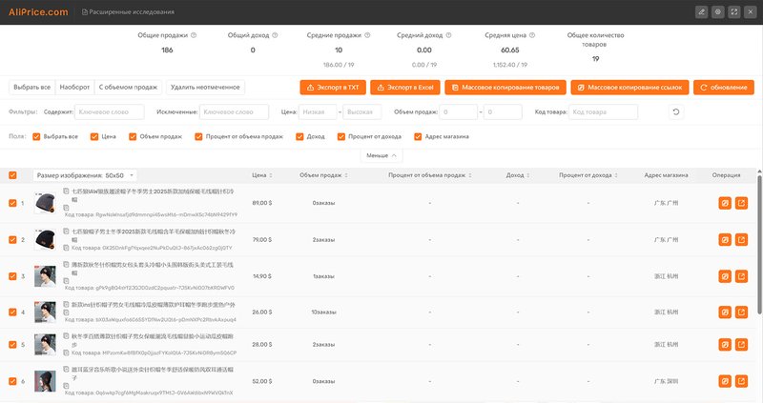This screenshot has height=403, width=763.
Task: Open settings gear icon in header bar
Action: pyautogui.click(x=718, y=11)
